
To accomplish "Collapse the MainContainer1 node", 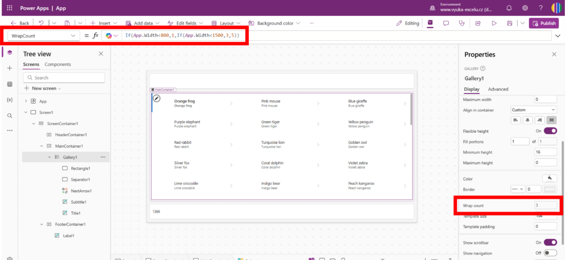I will [x=41, y=146].
